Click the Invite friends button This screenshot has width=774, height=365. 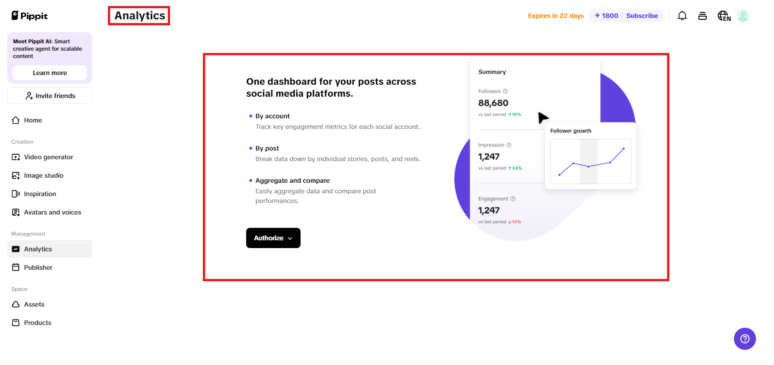point(49,96)
